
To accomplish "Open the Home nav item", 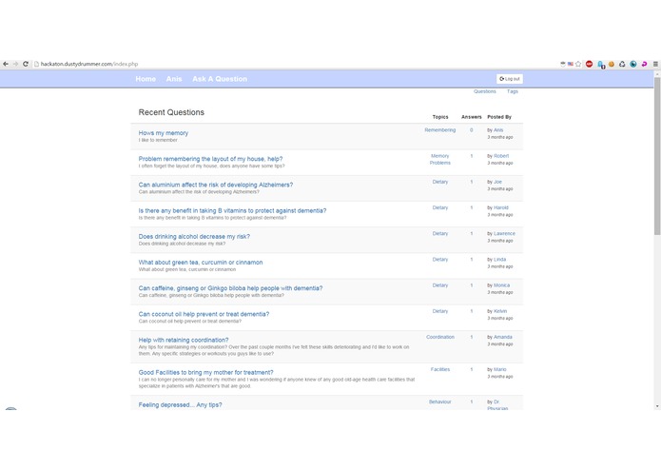I will click(146, 79).
